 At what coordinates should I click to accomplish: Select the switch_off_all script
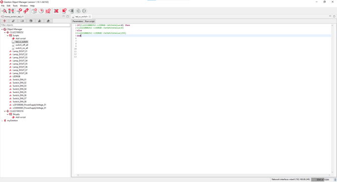tap(22, 45)
